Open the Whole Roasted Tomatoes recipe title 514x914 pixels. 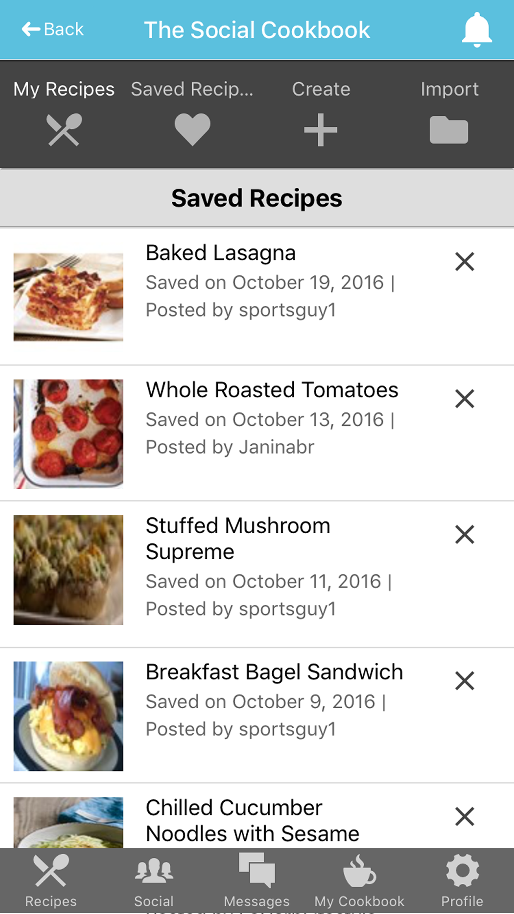[x=272, y=390]
